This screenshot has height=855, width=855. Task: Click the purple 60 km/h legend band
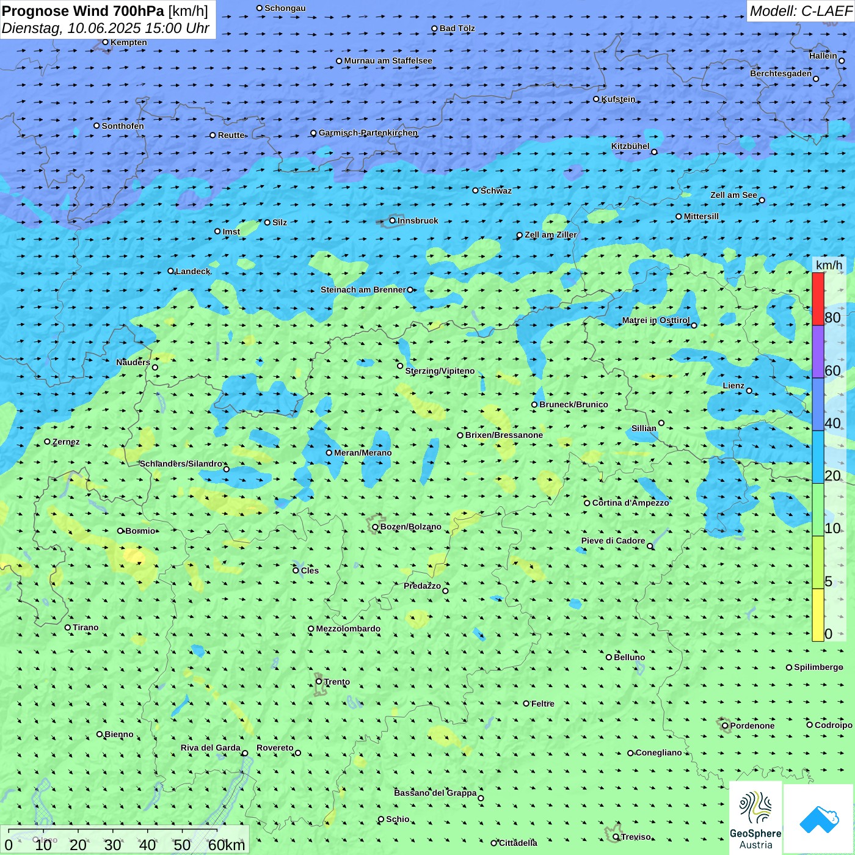tap(818, 352)
